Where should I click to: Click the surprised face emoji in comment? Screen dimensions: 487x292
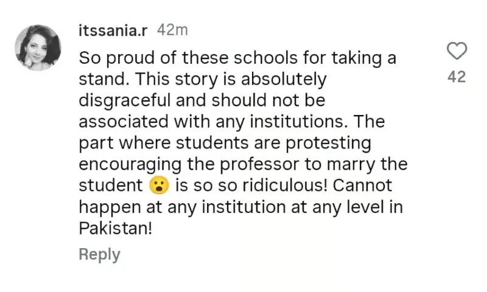(157, 185)
